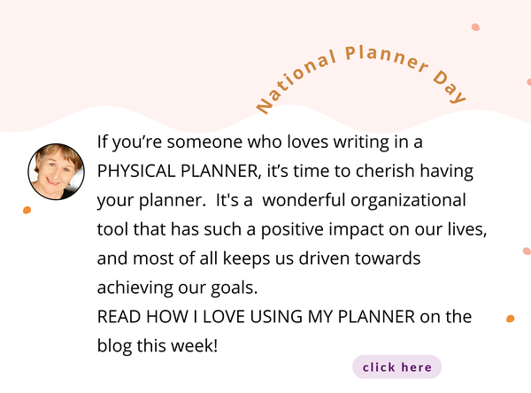531x393 pixels.
Task: Click the pink dot above the curved heading
Action: click(x=476, y=27)
